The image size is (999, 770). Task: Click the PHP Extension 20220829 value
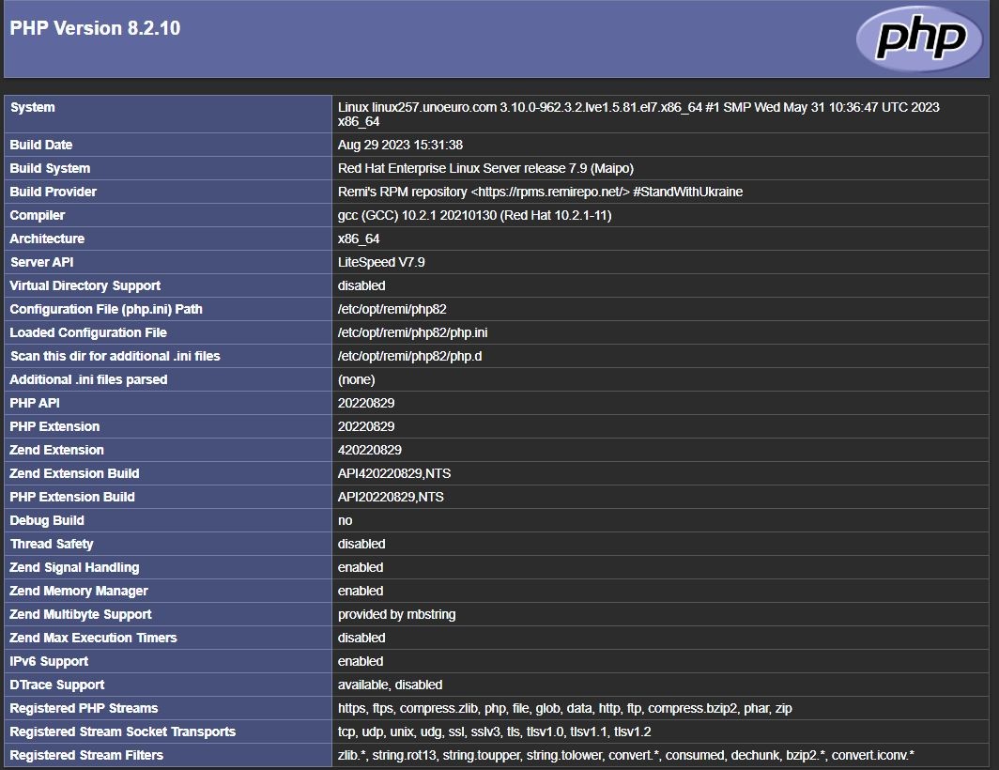click(x=366, y=426)
